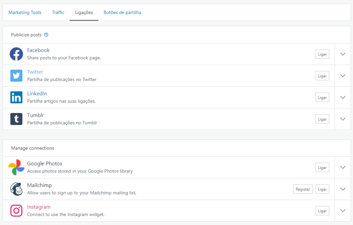The width and height of the screenshot is (353, 225).
Task: Click 'Partilha de publicações no Tumblr' text
Action: point(62,123)
